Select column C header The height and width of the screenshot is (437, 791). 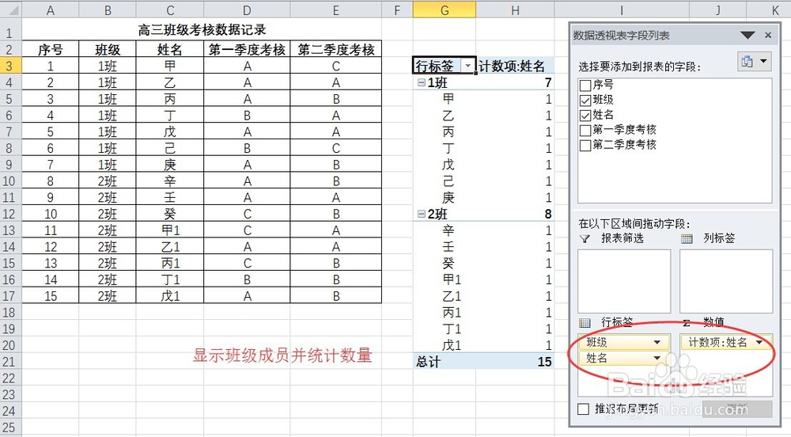pyautogui.click(x=170, y=9)
